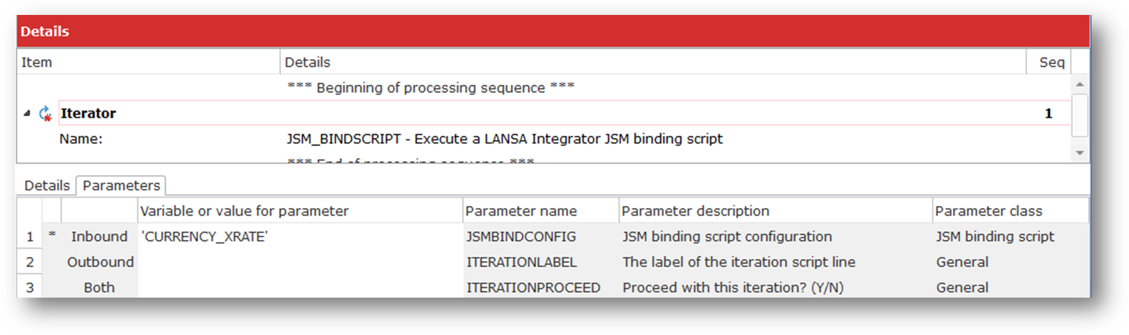Switch to the Details tab

(47, 186)
